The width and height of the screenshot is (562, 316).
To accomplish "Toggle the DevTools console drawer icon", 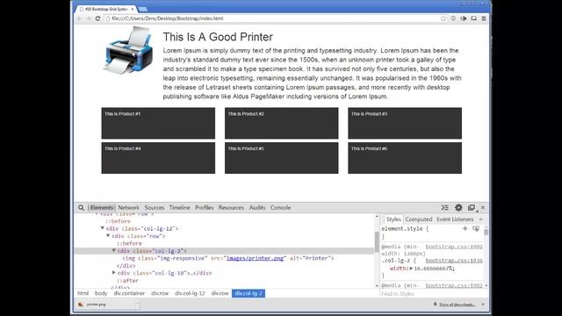I will tap(445, 207).
